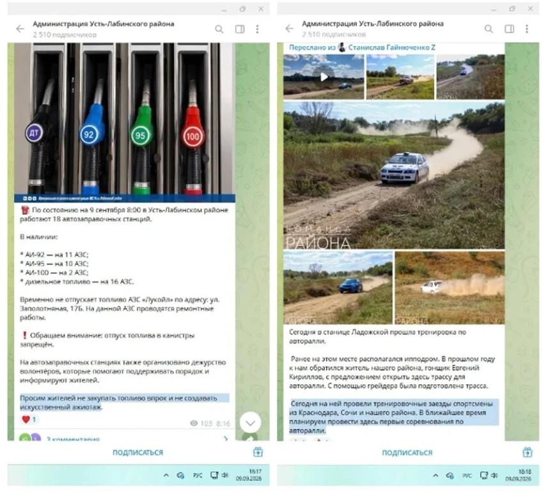Go back in the rally-post channel window
This screenshot has width=543, height=491.
(x=290, y=28)
